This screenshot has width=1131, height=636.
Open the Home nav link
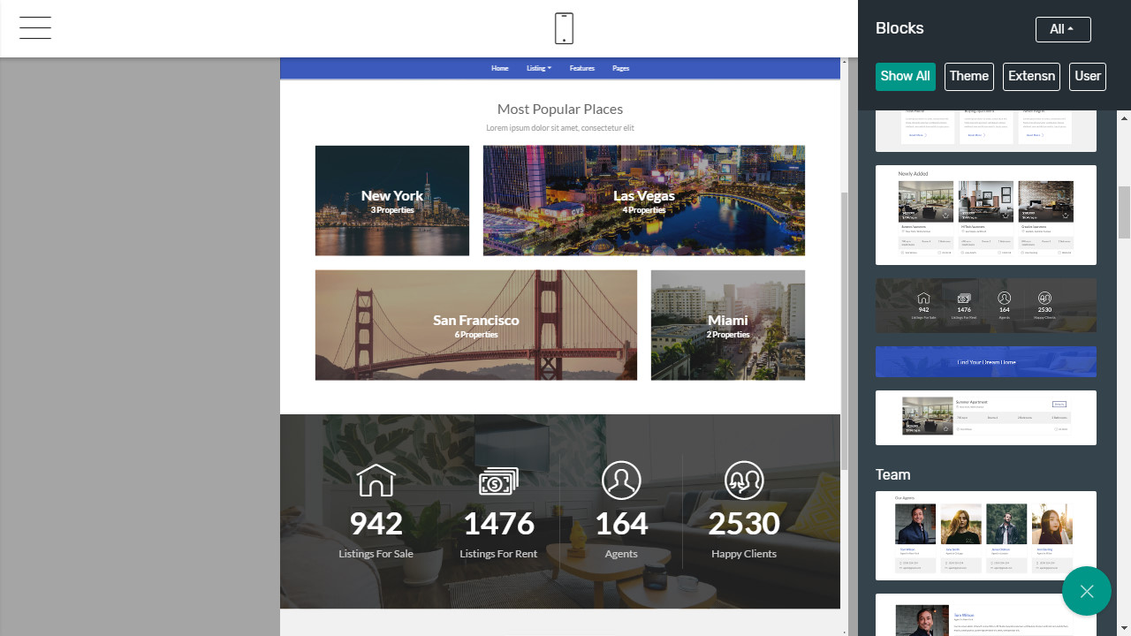click(499, 68)
